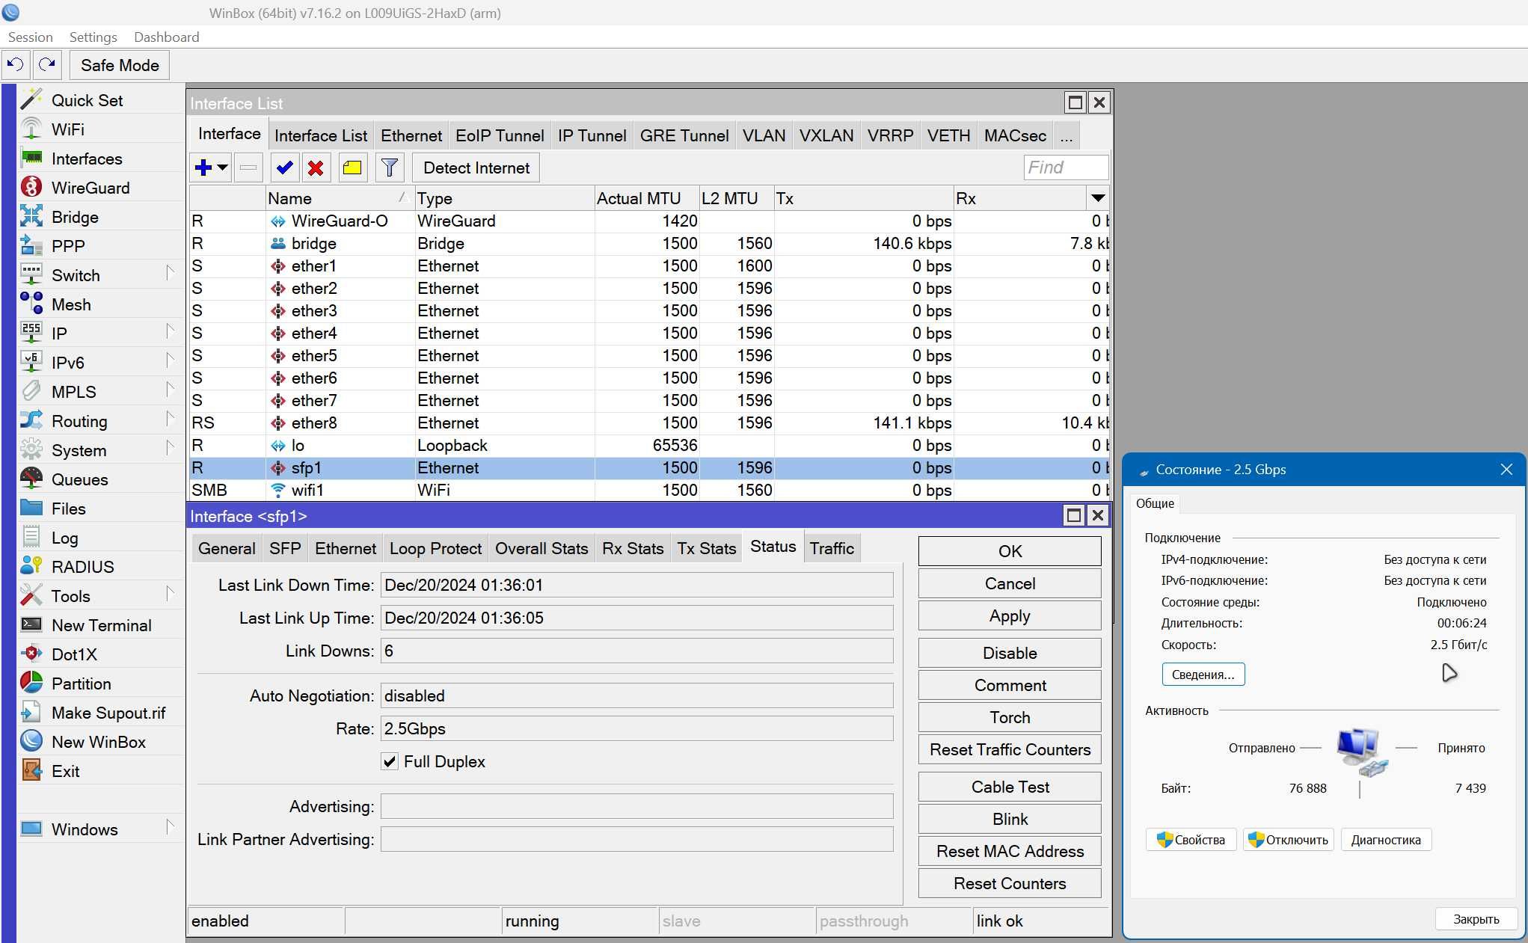This screenshot has width=1528, height=943.
Task: Open Partition sidebar entry
Action: tap(81, 684)
